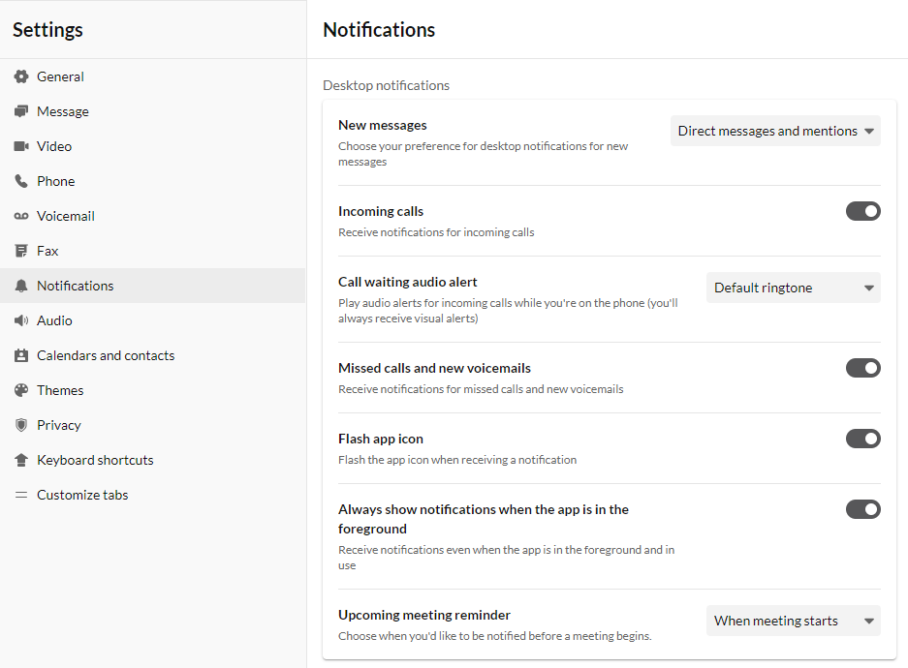Turn off Flash app icon toggle
The height and width of the screenshot is (668, 908).
862,439
